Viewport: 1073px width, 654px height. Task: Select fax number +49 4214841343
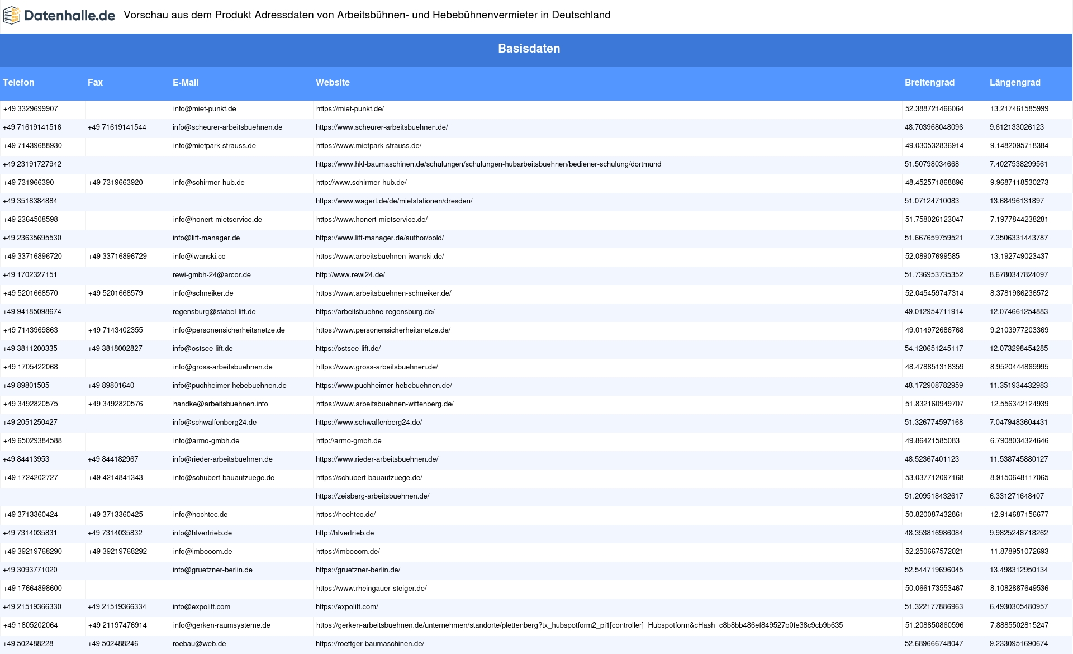115,478
